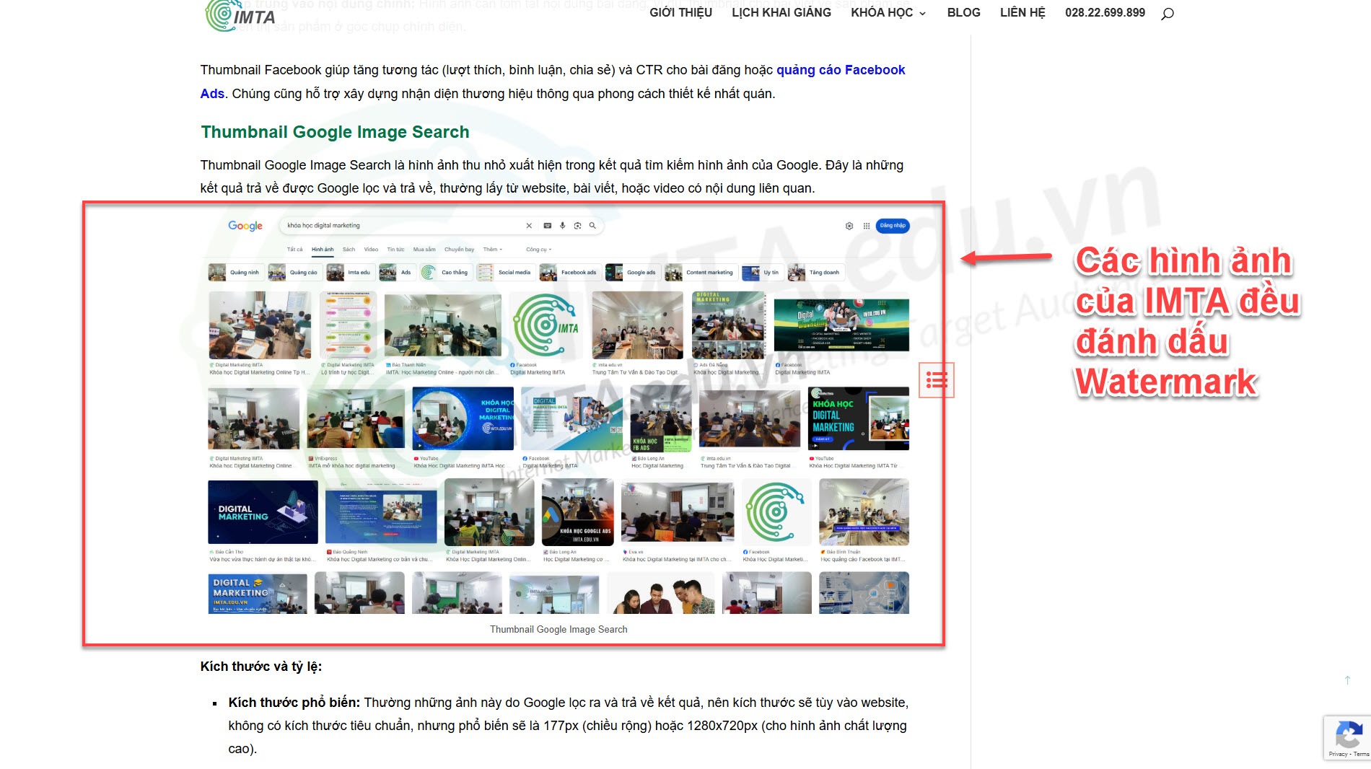Open the GIỚI THIỆU menu item
Screen dimensions: 1371x769
click(680, 13)
